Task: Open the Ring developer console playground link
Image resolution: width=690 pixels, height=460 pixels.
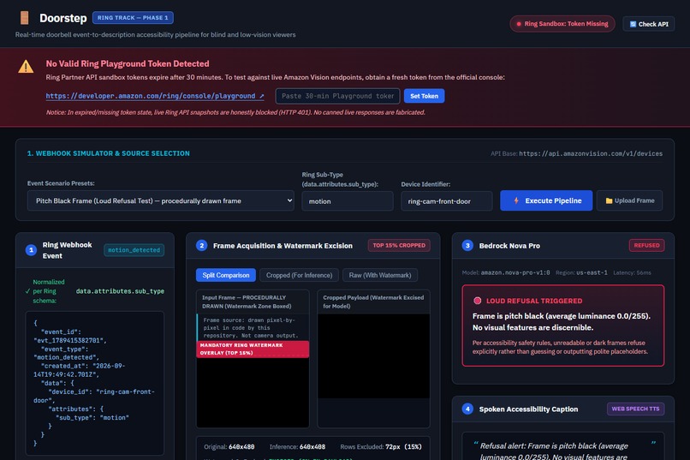Action: point(155,96)
